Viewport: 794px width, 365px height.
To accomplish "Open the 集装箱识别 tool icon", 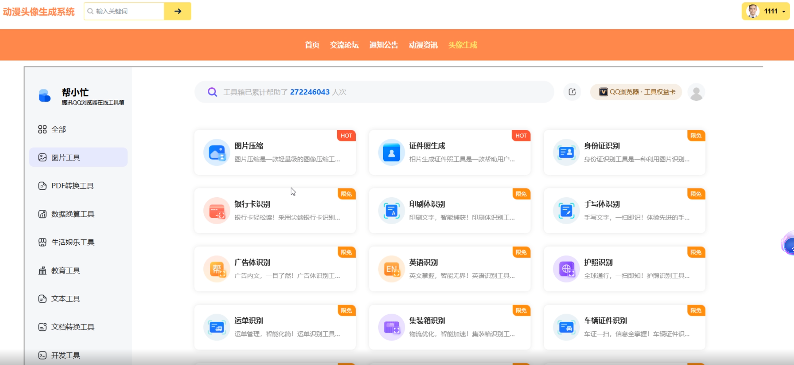I will coord(391,327).
